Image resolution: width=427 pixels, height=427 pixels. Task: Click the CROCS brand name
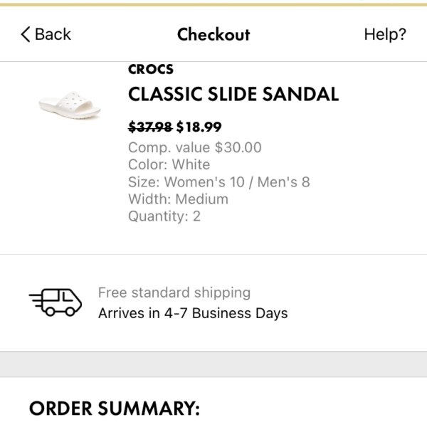pyautogui.click(x=151, y=69)
